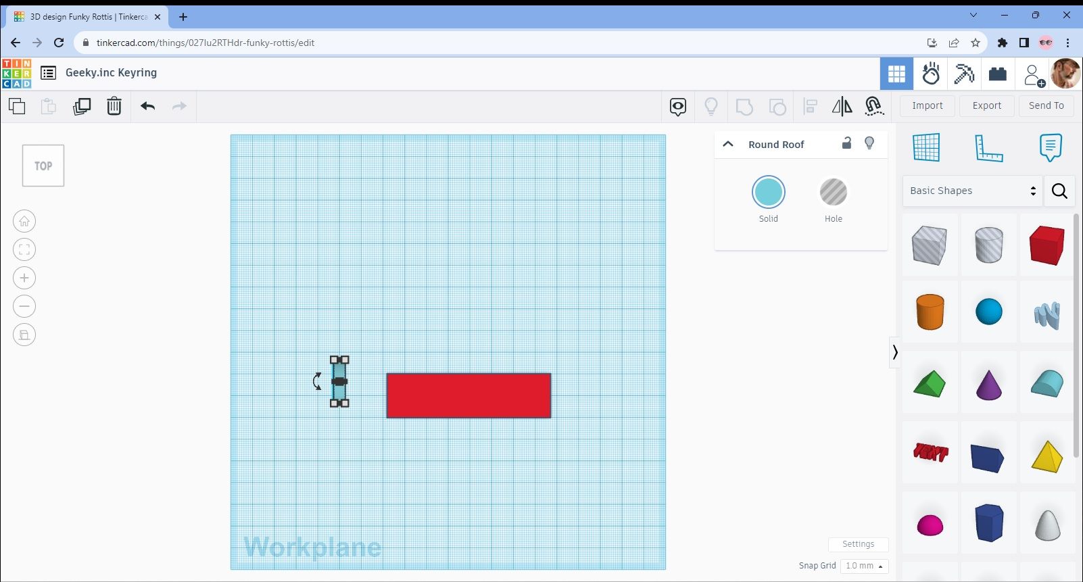This screenshot has height=582, width=1083.
Task: Open the user profile avatar
Action: coord(1066,74)
